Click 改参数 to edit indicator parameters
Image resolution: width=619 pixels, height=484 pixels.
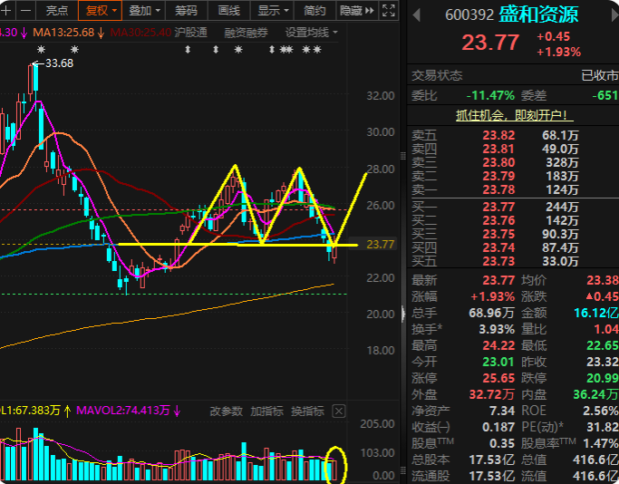pyautogui.click(x=227, y=411)
